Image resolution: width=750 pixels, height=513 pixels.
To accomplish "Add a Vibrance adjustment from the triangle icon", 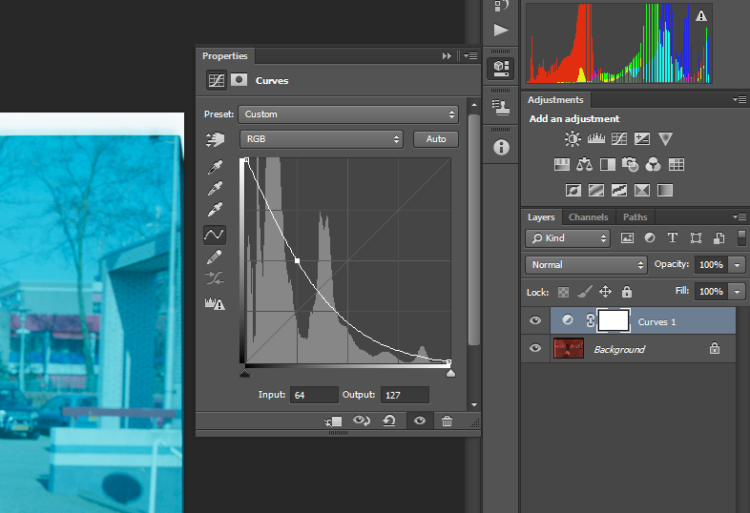I will pos(665,139).
